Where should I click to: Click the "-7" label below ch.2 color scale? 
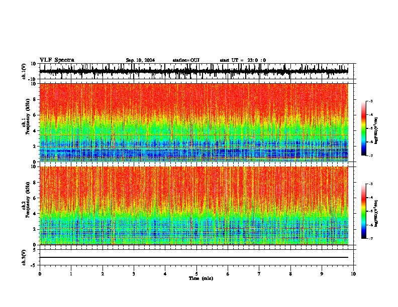370,238
